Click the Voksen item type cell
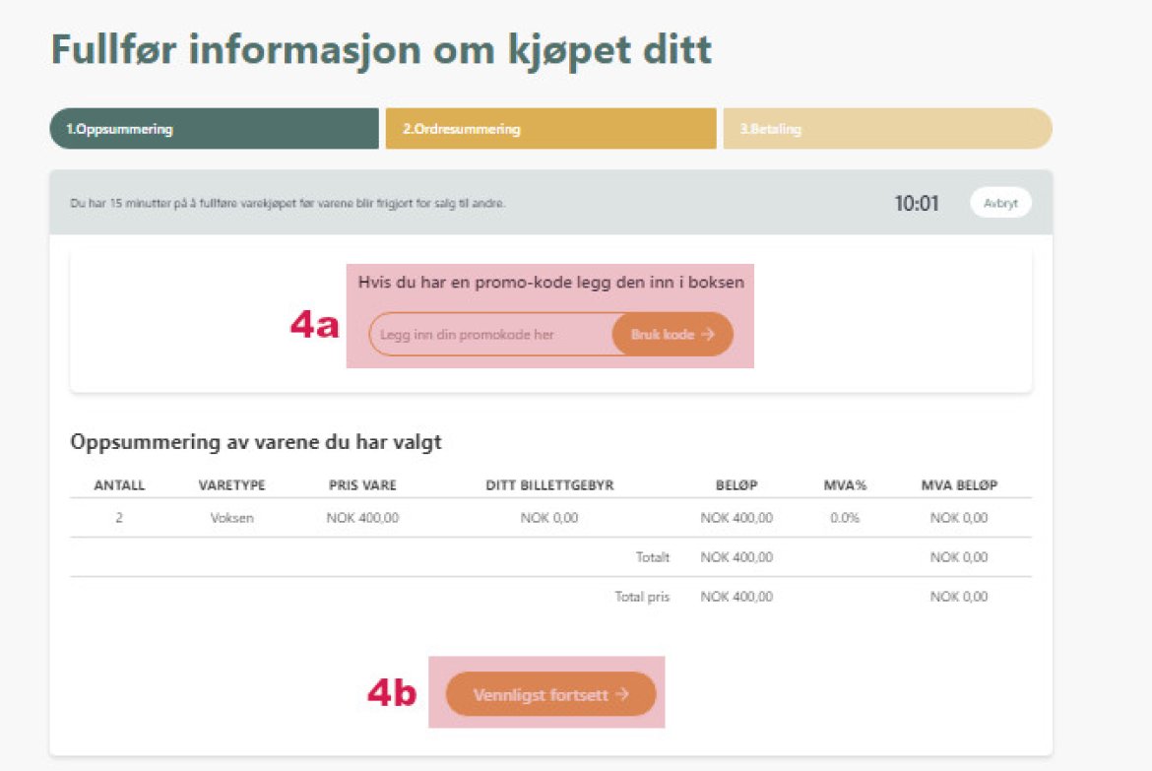 click(x=231, y=518)
